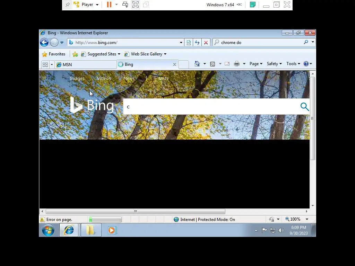This screenshot has width=355, height=266.
Task: Open Bing News link
Action: [129, 79]
